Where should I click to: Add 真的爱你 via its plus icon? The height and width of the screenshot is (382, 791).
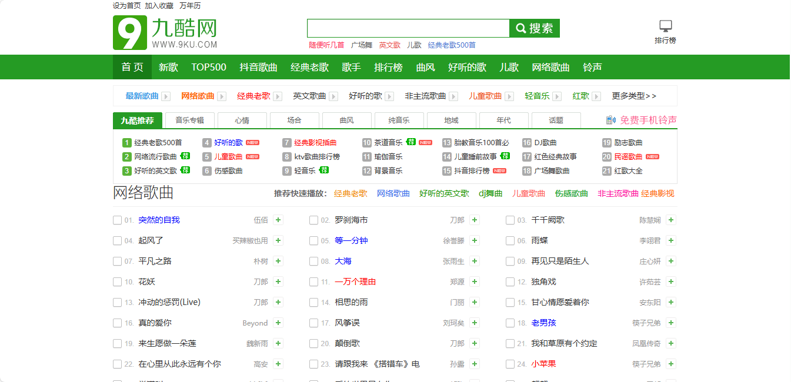[x=278, y=323]
